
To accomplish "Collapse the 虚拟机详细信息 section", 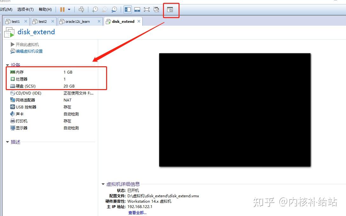I will [103, 184].
